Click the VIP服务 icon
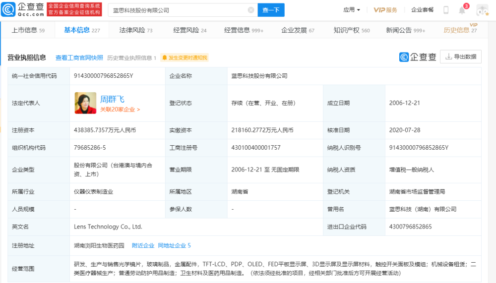The height and width of the screenshot is (283, 496). coord(385,10)
